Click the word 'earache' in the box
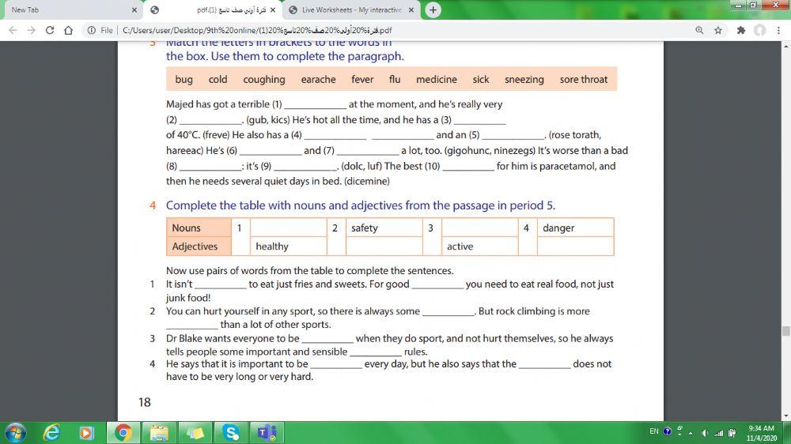The image size is (791, 444). pyautogui.click(x=318, y=80)
